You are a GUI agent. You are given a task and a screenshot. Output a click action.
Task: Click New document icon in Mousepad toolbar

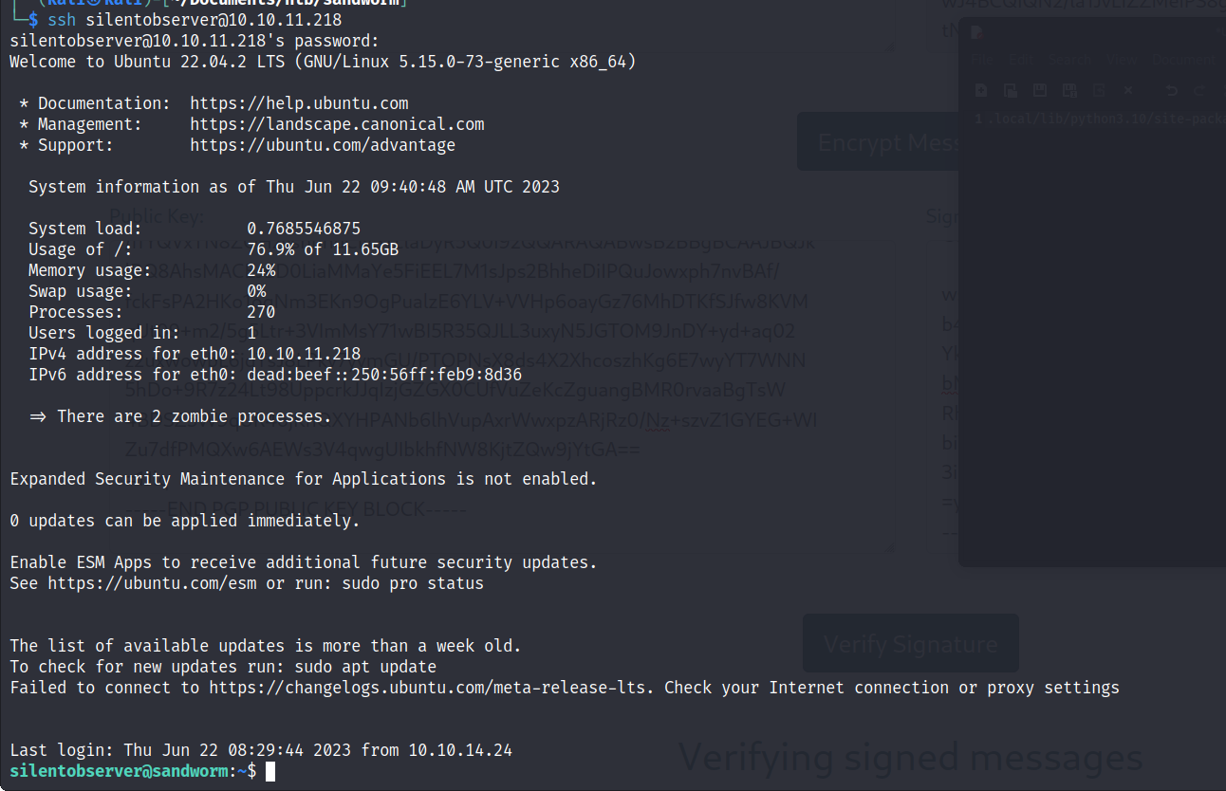pos(981,90)
